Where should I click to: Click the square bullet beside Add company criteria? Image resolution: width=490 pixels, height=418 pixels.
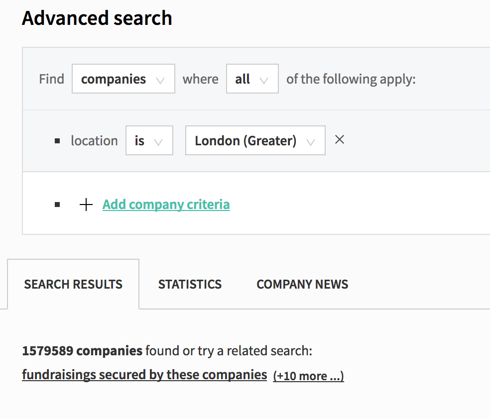[x=57, y=205]
